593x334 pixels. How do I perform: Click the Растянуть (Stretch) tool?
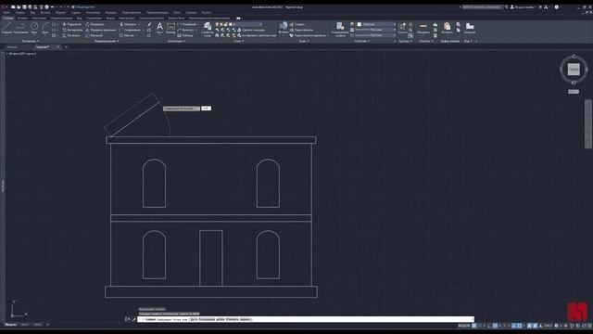pos(71,35)
